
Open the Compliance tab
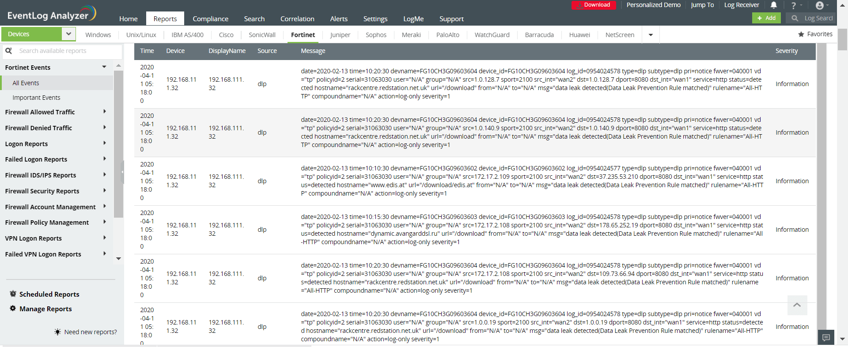tap(211, 19)
